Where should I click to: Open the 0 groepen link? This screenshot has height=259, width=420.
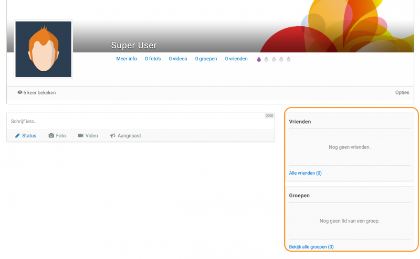(x=206, y=59)
